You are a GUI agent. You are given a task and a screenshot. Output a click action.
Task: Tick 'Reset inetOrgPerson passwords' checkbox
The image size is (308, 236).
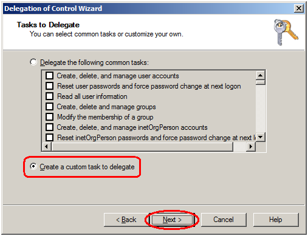(x=50, y=138)
